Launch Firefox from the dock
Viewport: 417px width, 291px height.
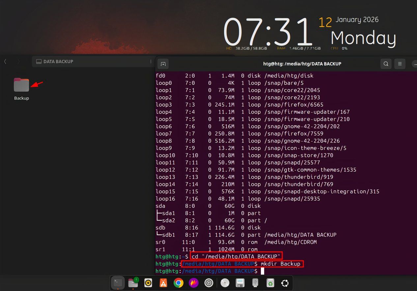(x=193, y=283)
